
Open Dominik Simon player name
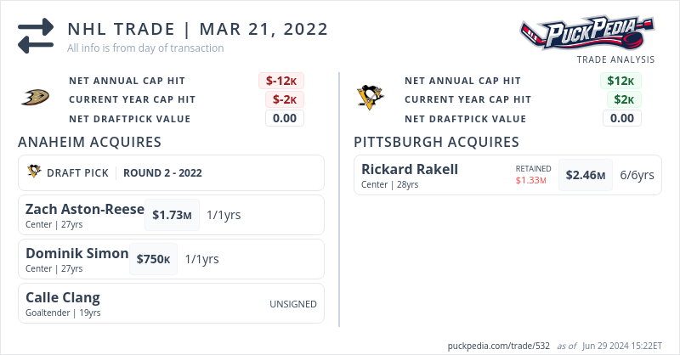click(x=76, y=253)
